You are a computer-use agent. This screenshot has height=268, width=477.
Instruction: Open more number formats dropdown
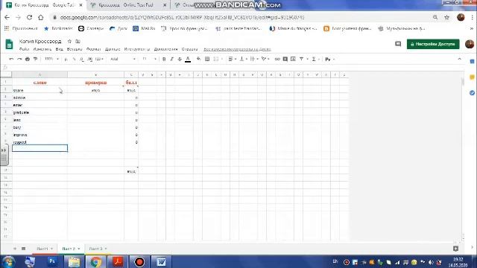point(99,59)
